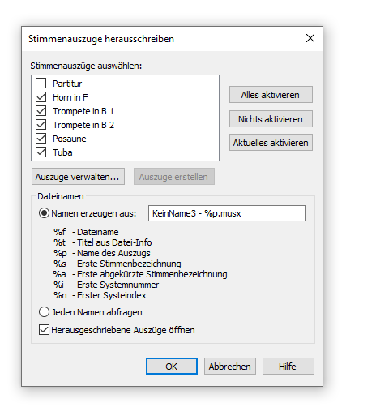The image size is (376, 416).
Task: Select the Posaune list entry label
Action: 70,139
